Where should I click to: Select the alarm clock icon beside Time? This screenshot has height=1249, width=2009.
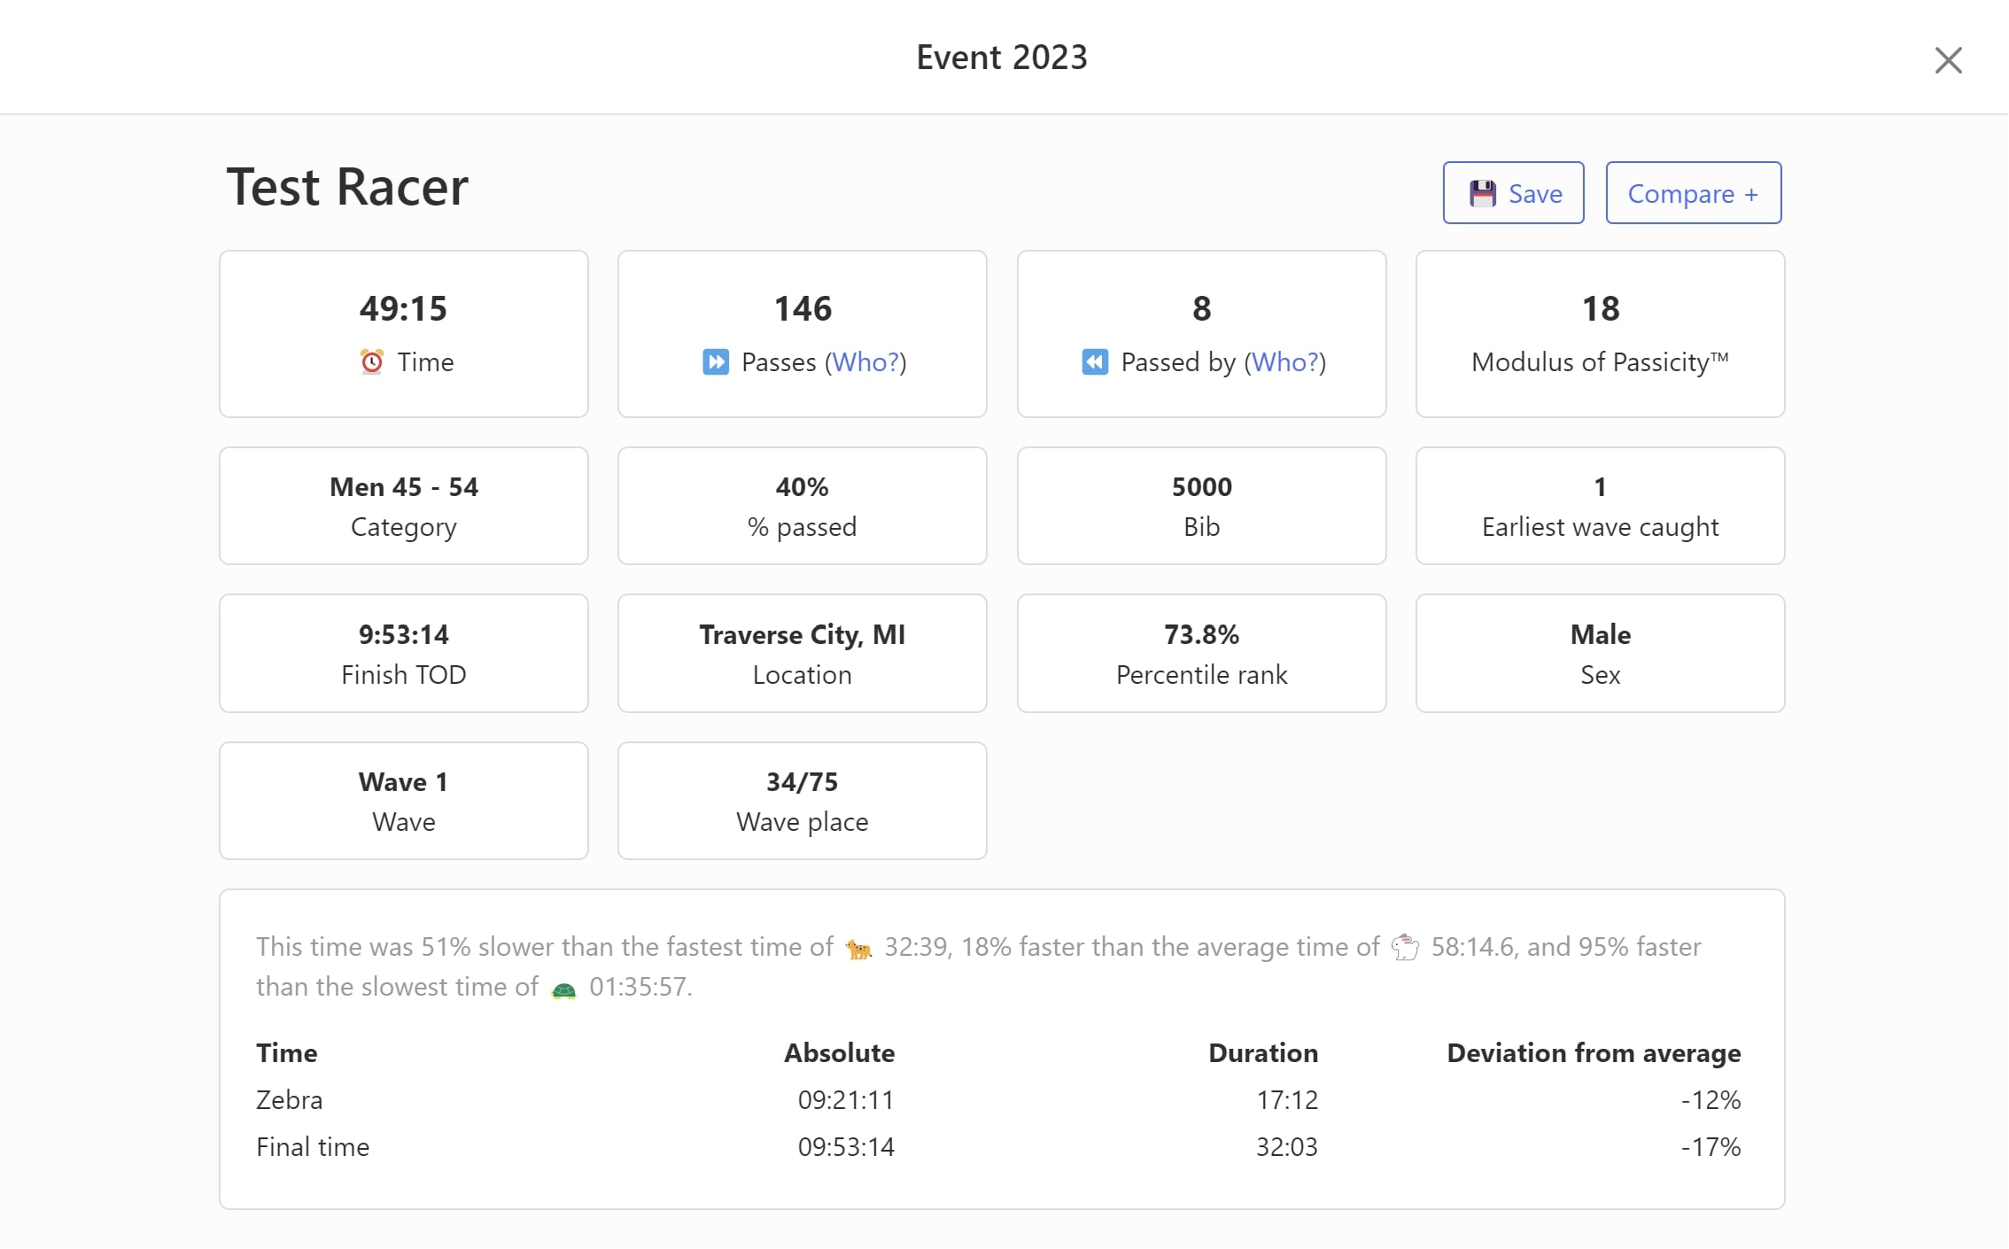[373, 361]
